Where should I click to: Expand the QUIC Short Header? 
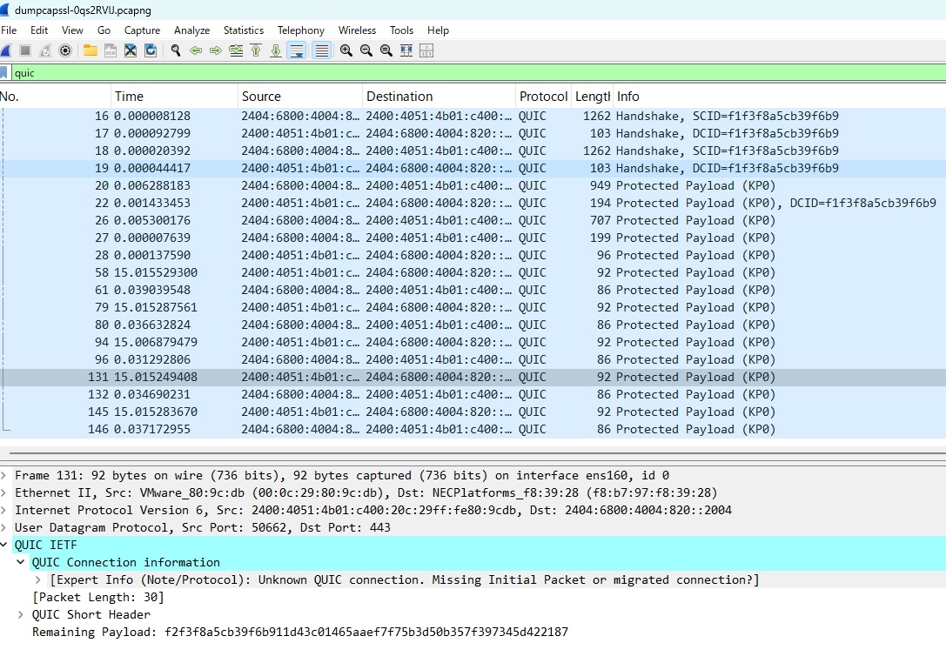click(x=21, y=615)
